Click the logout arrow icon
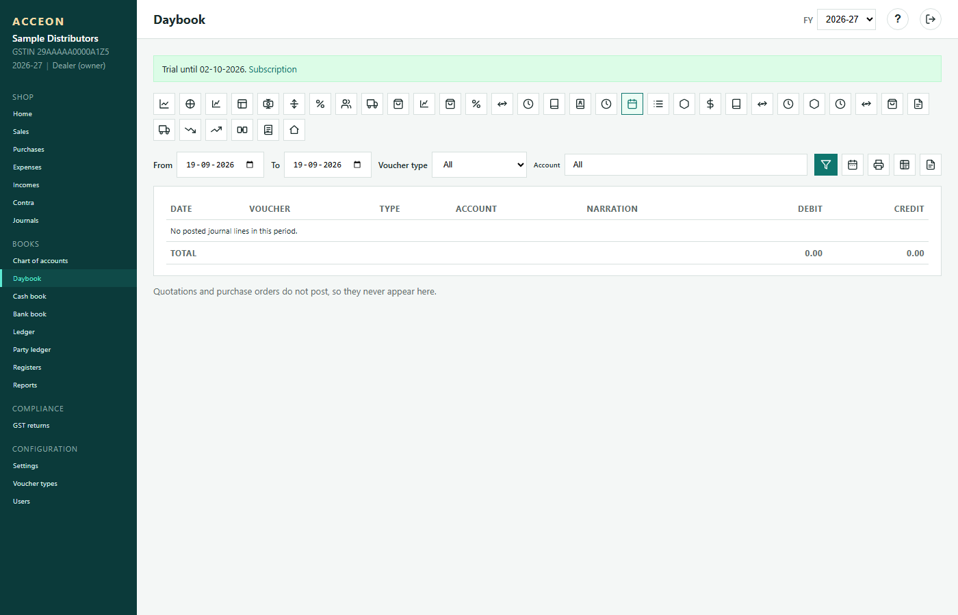Viewport: 958px width, 615px height. 931,19
